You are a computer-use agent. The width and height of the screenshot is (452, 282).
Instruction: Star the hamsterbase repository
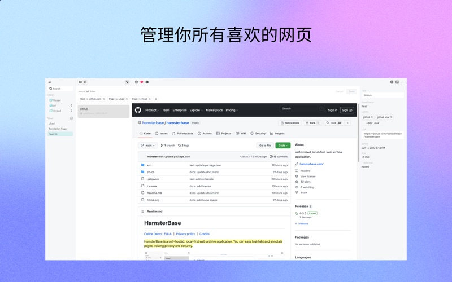(x=333, y=123)
